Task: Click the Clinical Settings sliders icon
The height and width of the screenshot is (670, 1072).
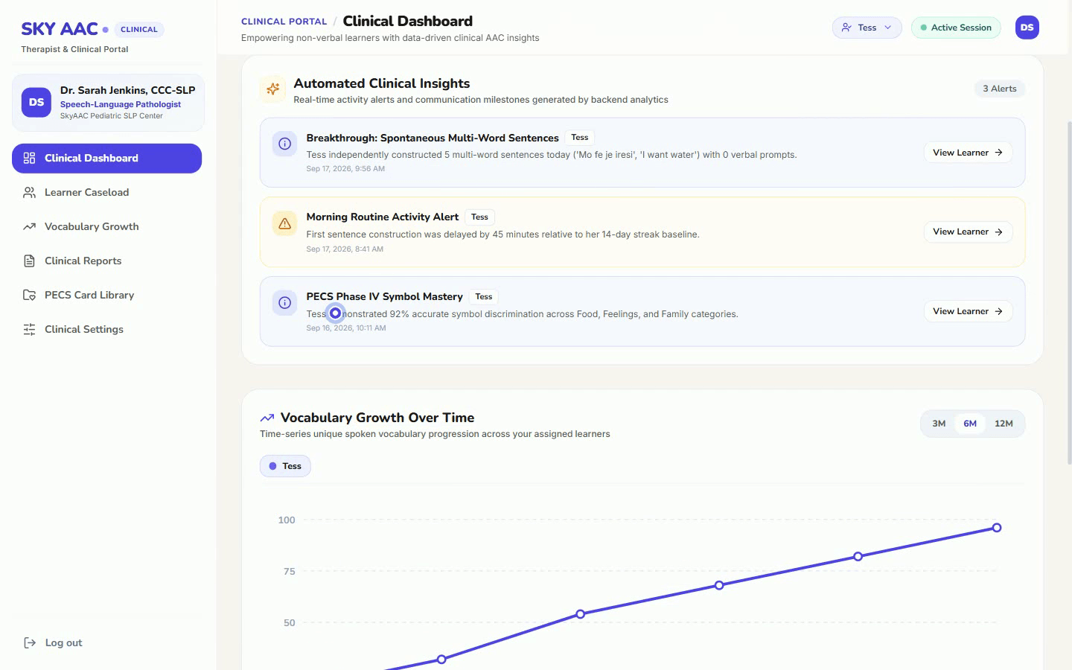Action: click(29, 329)
